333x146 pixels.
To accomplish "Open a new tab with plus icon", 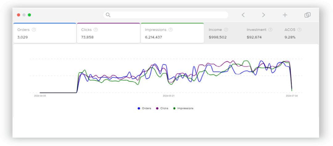I will pos(285,15).
